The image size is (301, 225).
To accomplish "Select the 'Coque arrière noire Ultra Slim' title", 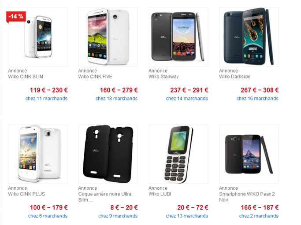I will coord(105,197).
